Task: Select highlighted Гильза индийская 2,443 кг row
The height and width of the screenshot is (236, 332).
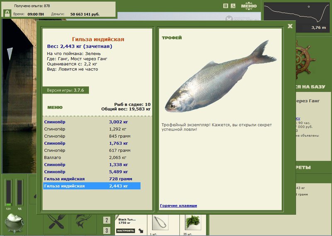Action: pyautogui.click(x=92, y=186)
